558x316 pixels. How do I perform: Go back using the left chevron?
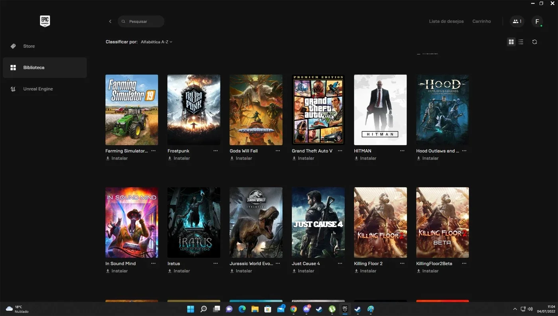tap(110, 22)
